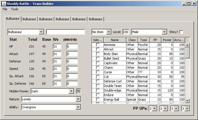198x120 pixels.
Task: Switch to the fourth Bulbasaur tab
Action: (x=62, y=19)
